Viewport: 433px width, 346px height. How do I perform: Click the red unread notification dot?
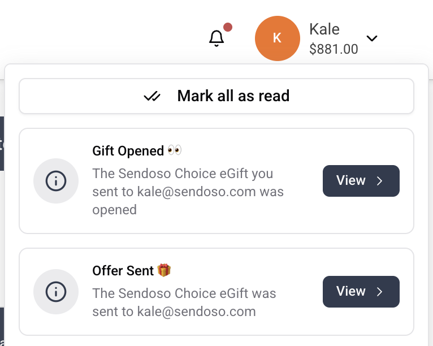coord(228,27)
